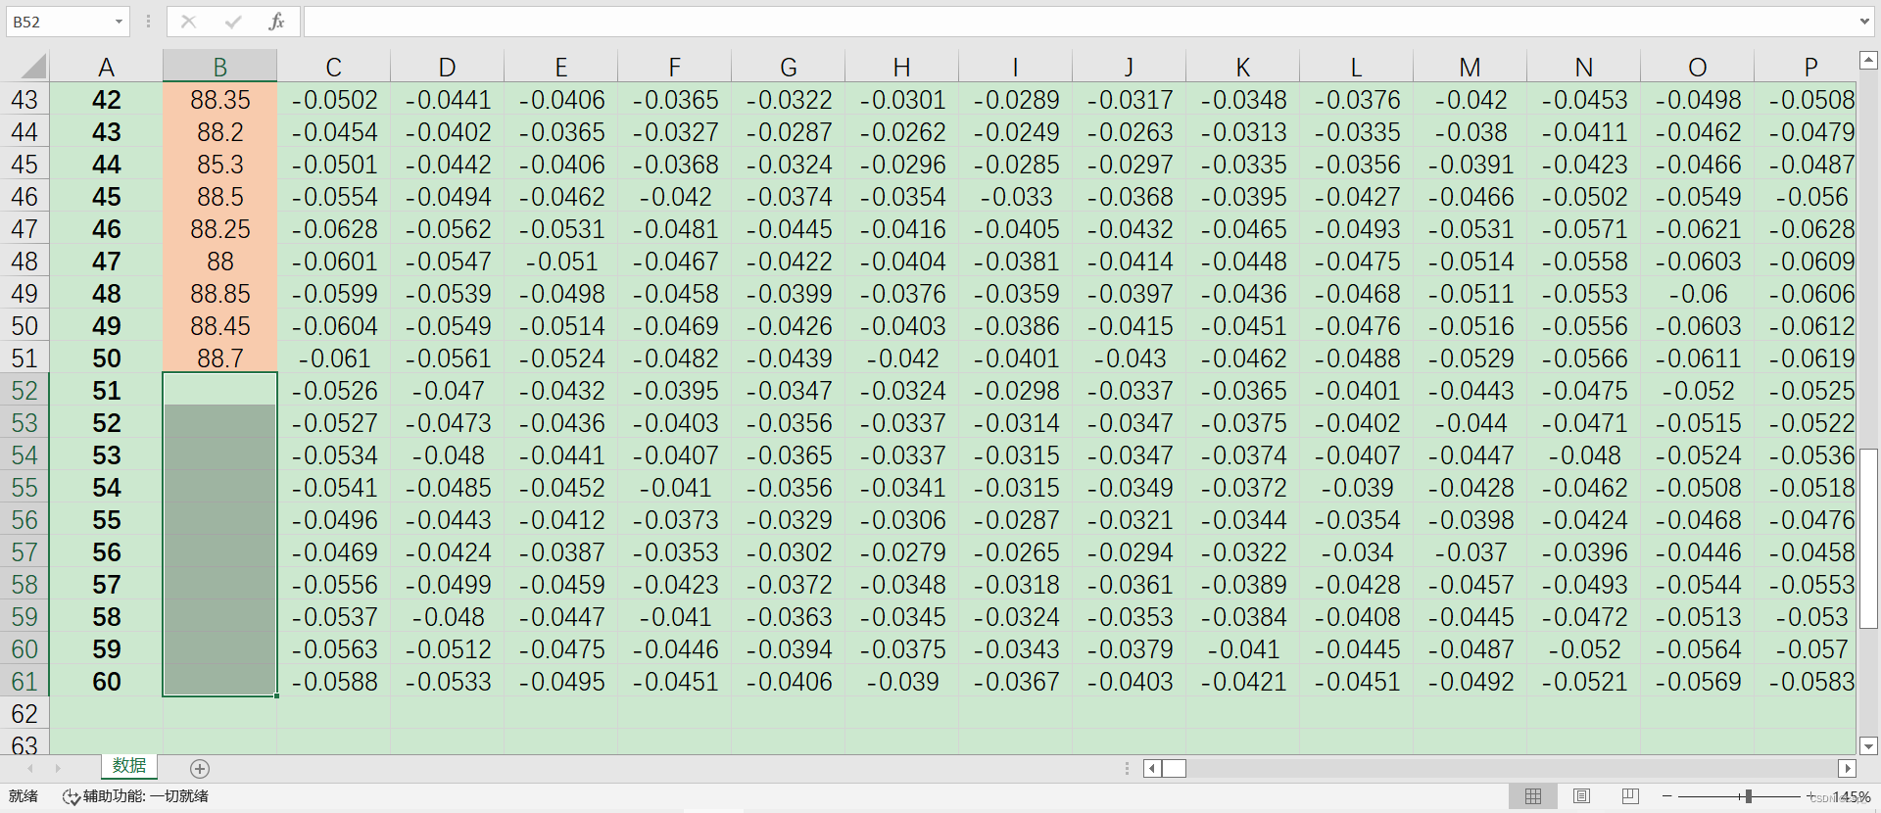Select row 62 header
The height and width of the screenshot is (813, 1881).
[24, 714]
